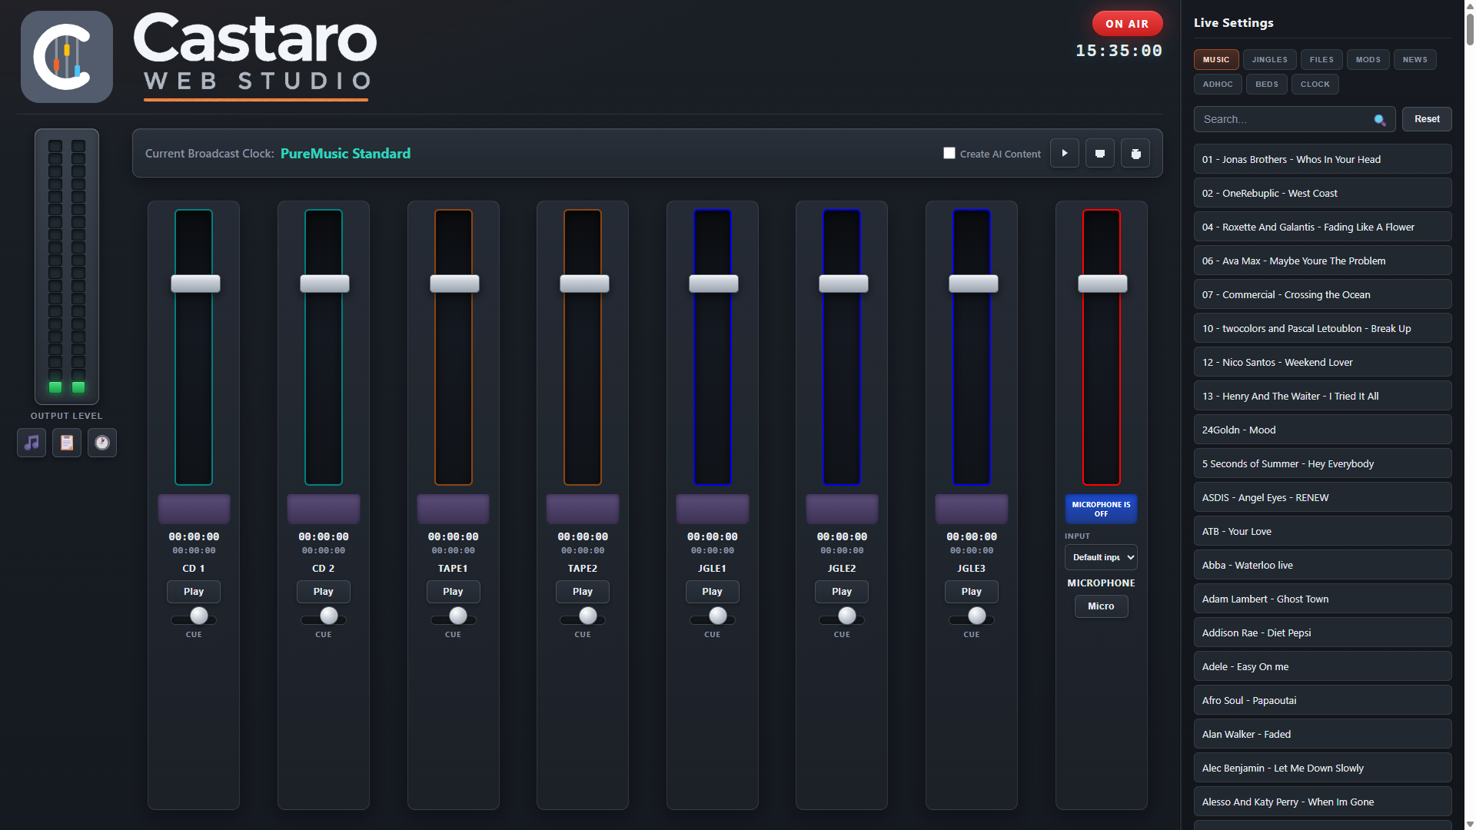1476x830 pixels.
Task: Select '5 Seconds of Summer - Hey Everybody'
Action: tap(1322, 463)
